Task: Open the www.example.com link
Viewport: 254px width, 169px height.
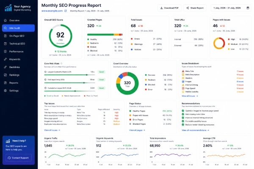Action: [x=52, y=11]
